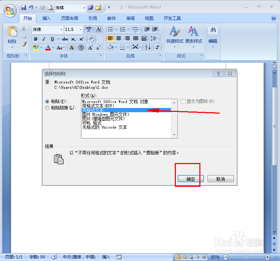Toggle bold formatting
This screenshot has height=261, width=280.
36,39
